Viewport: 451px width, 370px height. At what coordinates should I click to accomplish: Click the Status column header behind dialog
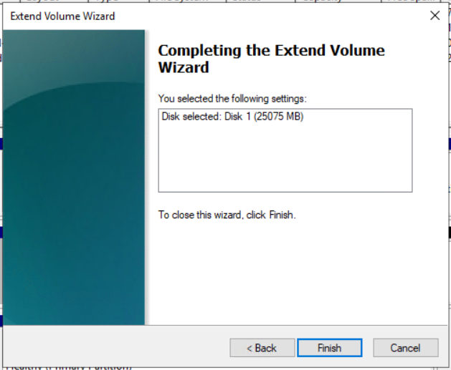click(x=260, y=1)
